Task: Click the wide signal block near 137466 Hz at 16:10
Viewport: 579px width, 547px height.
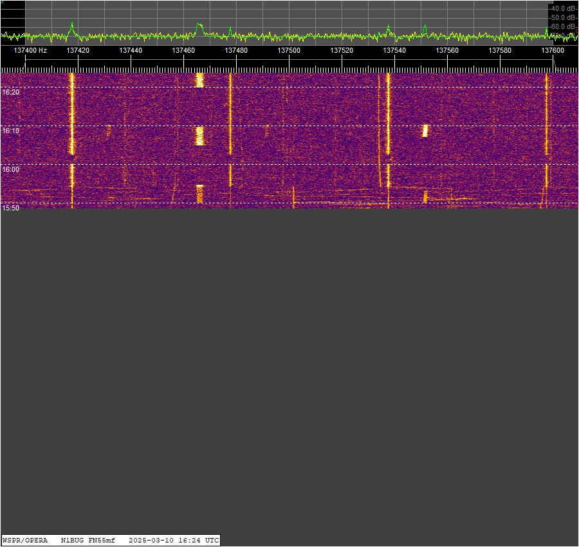Action: 199,136
